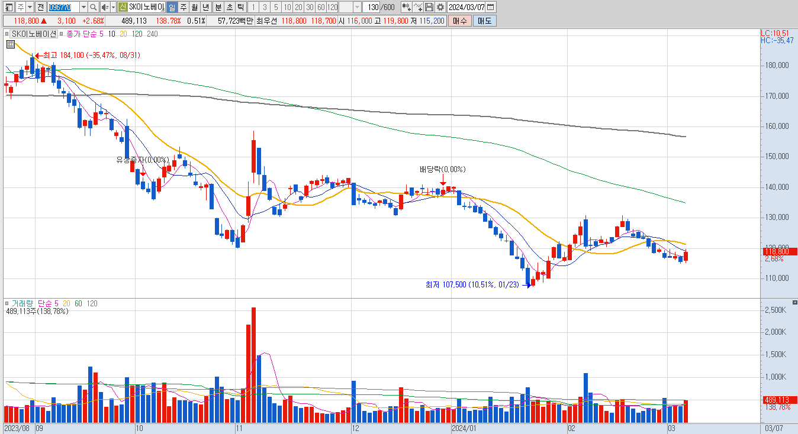The width and height of the screenshot is (798, 434).
Task: Click the panel toggle icon at toolbar start
Action: (9, 7)
